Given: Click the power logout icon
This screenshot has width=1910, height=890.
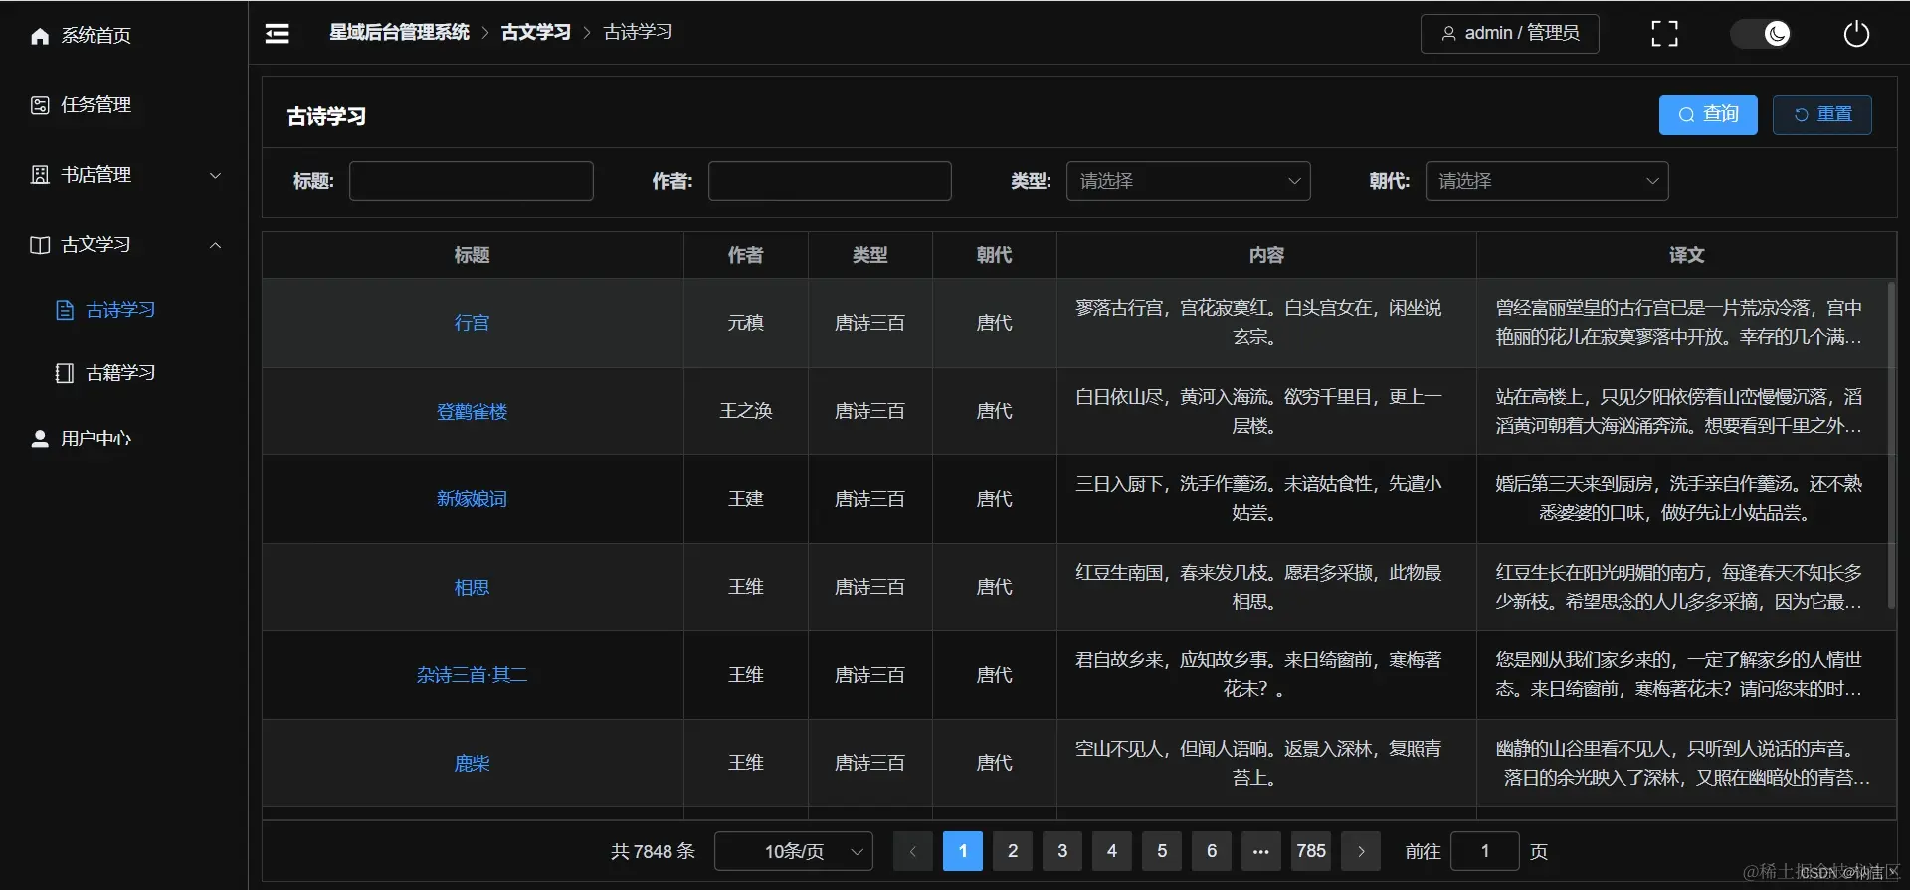Looking at the screenshot, I should pos(1856,34).
